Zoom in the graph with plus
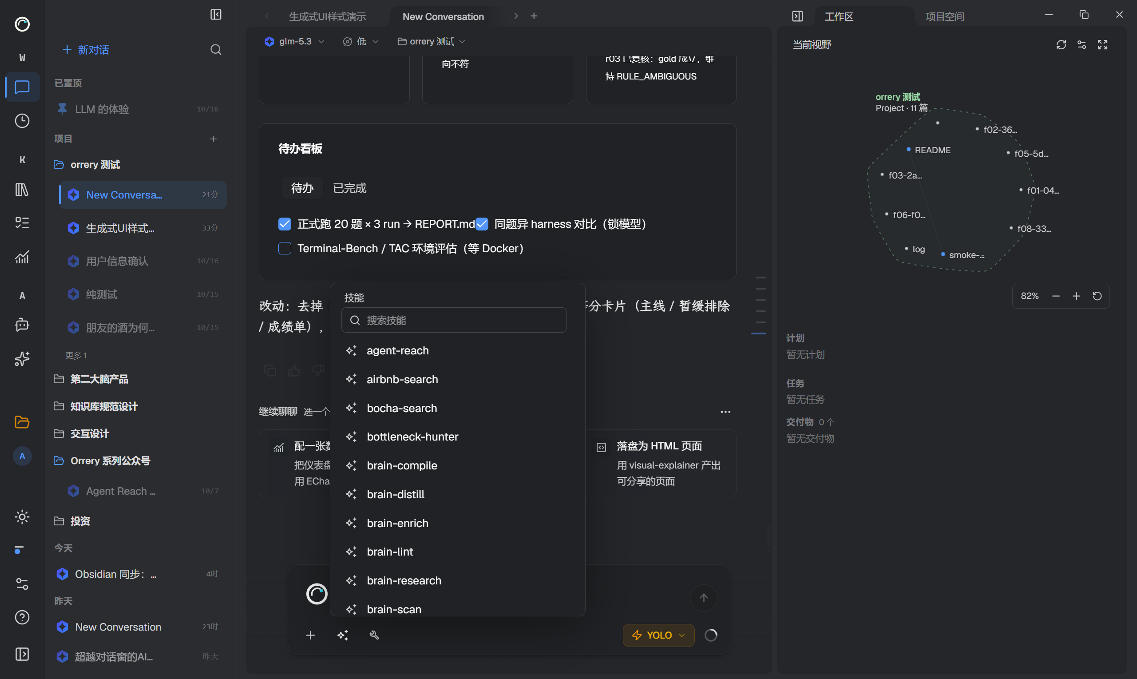This screenshot has width=1137, height=679. click(x=1077, y=296)
